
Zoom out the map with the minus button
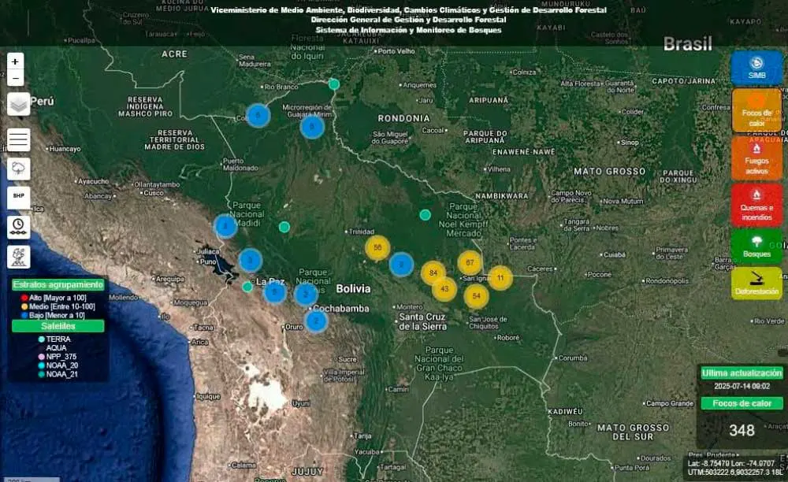pyautogui.click(x=15, y=78)
